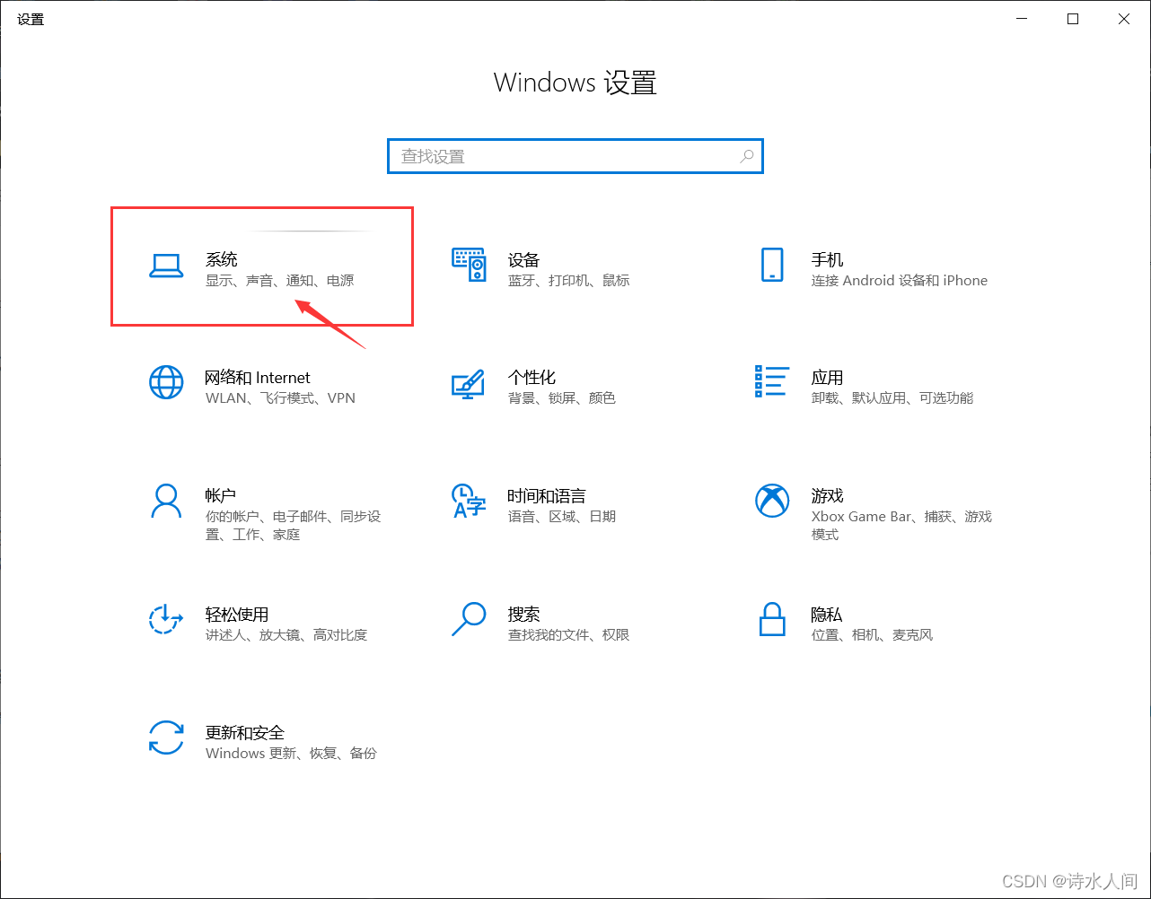The image size is (1151, 899).
Task: Select the 帐户 person icon
Action: pyautogui.click(x=166, y=502)
